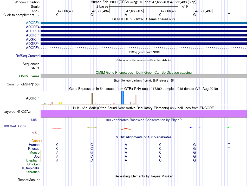Image resolution: width=247 pixels, height=186 pixels.
Task: Click the Rhesus species label
Action: [x=34, y=148]
